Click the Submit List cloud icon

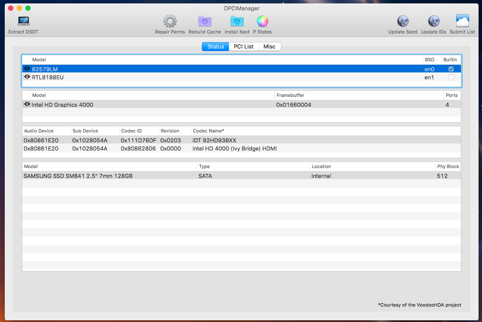462,21
